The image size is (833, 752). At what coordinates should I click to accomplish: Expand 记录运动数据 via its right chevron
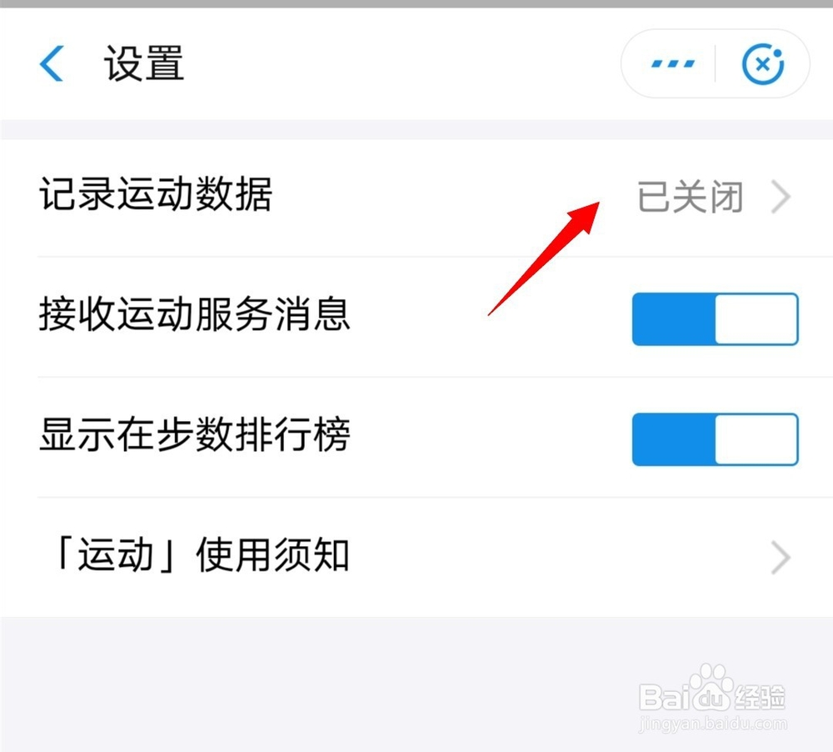[x=781, y=197]
